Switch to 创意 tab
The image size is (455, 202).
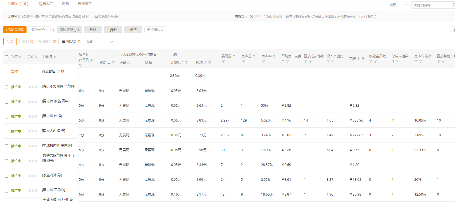point(65,4)
